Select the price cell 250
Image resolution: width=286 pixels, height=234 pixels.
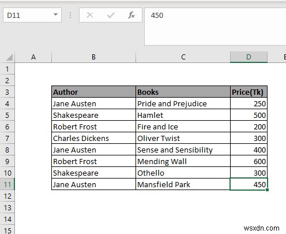249,103
